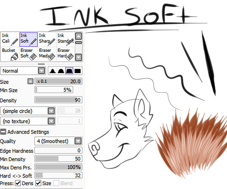Screen dimensions: 227x189
Task: Select the Eraser Medium tool
Action: (x=47, y=54)
